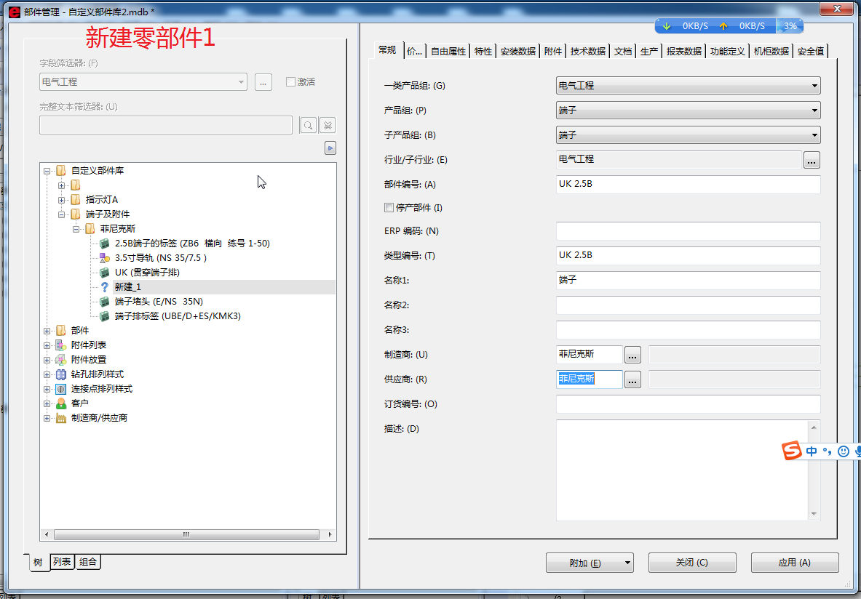Expand the 指示灯A tree folder

click(x=62, y=200)
